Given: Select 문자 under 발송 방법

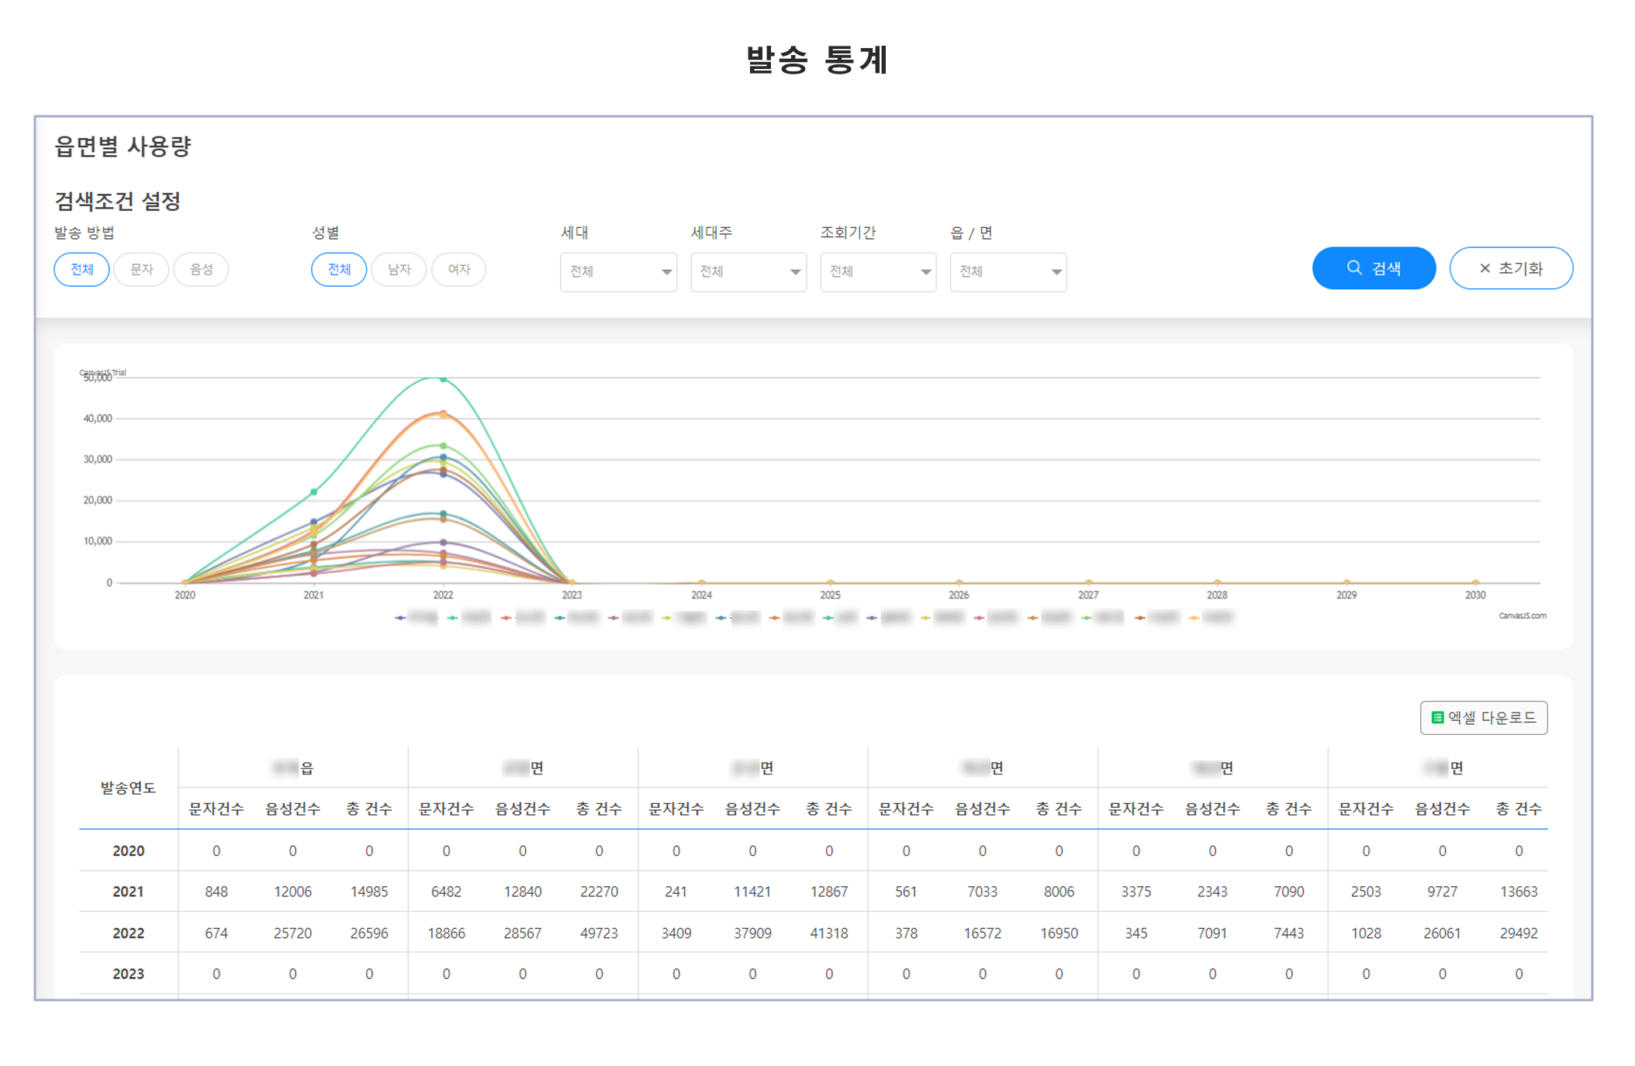Looking at the screenshot, I should click(141, 269).
